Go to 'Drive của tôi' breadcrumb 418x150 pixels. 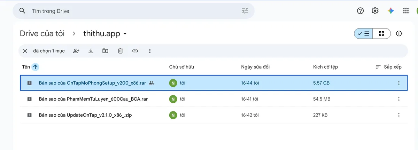pos(42,33)
